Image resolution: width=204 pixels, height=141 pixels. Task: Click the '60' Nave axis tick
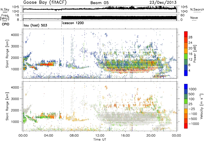tap(183, 15)
